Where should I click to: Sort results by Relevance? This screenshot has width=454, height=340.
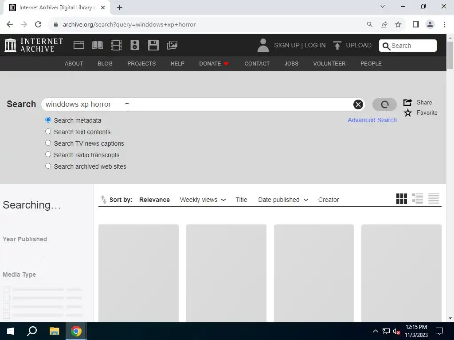coord(154,200)
